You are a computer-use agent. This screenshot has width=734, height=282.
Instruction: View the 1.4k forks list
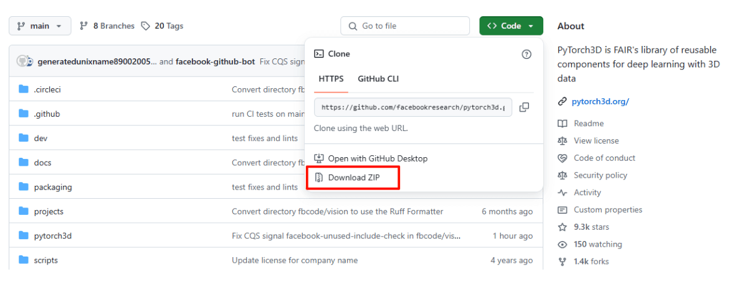[591, 262]
